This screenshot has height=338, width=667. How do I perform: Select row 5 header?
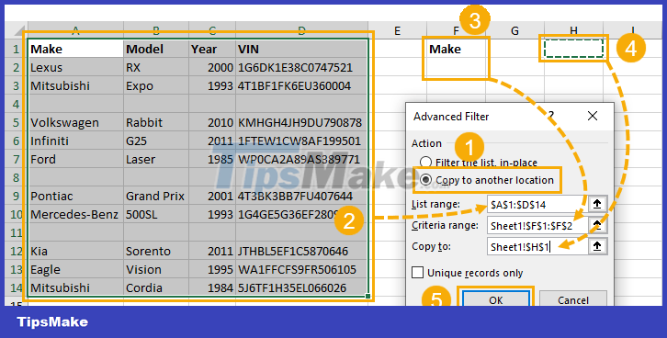click(17, 122)
